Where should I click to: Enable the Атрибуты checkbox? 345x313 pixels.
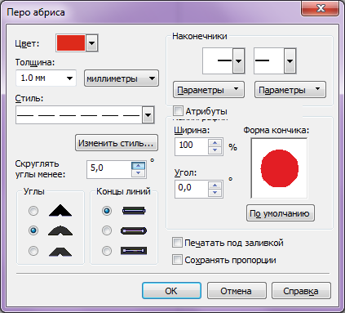pyautogui.click(x=178, y=111)
